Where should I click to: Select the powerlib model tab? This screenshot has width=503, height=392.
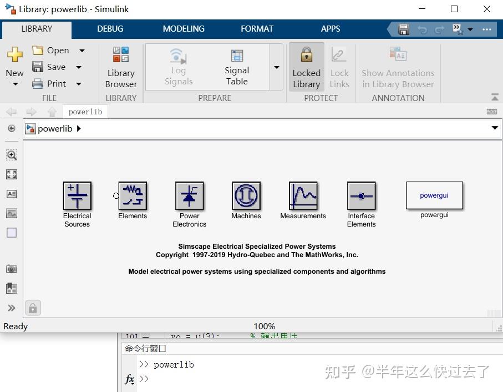click(85, 112)
